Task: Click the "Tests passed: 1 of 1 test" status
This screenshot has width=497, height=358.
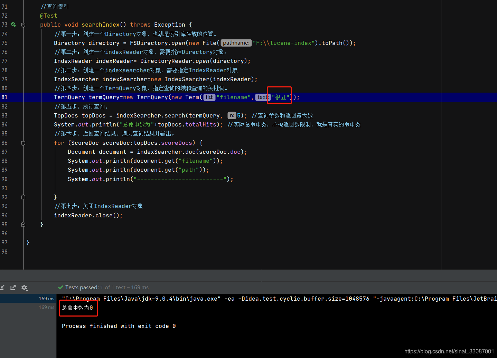Action: click(95, 288)
